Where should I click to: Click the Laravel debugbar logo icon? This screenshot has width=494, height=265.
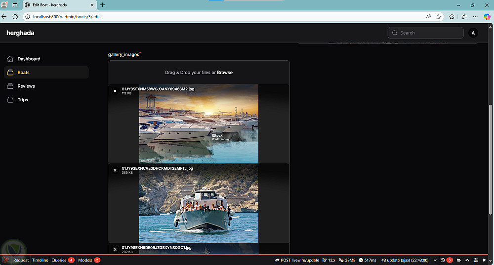point(5,260)
